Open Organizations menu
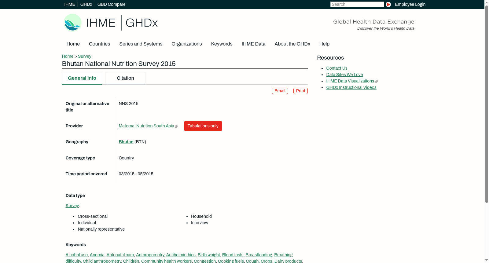 tap(187, 44)
